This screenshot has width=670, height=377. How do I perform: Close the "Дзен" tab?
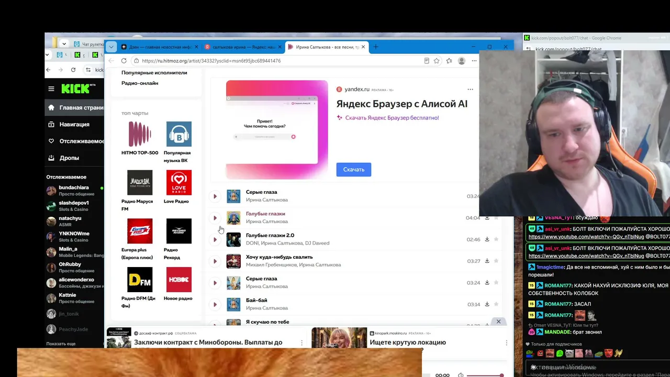pyautogui.click(x=197, y=47)
